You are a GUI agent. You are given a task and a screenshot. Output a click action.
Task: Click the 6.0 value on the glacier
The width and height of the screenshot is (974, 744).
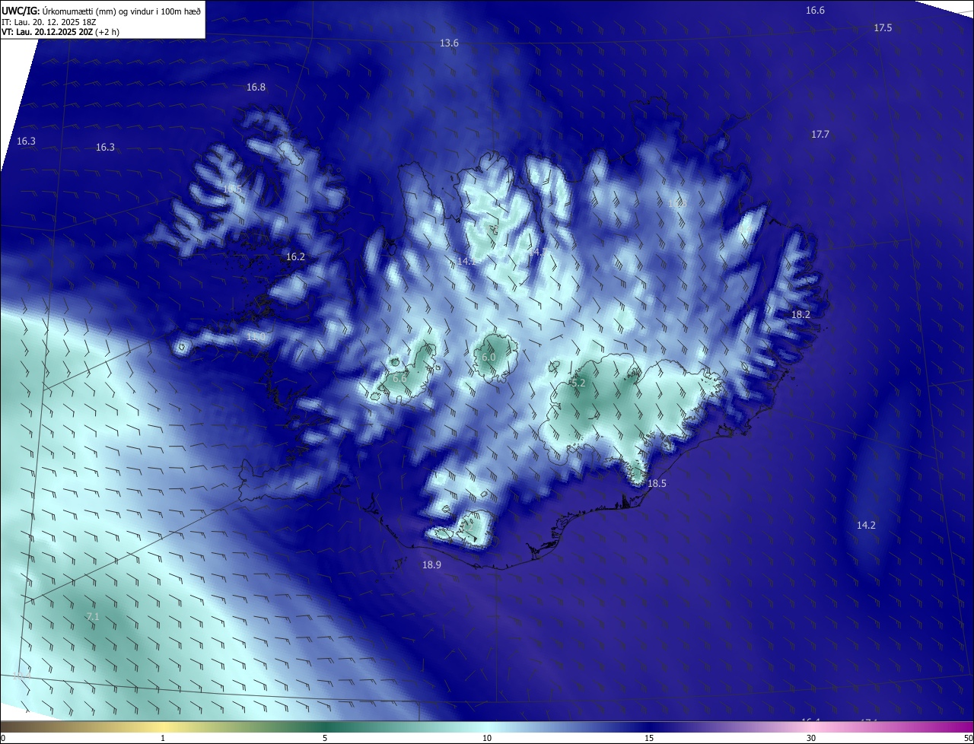(x=489, y=357)
